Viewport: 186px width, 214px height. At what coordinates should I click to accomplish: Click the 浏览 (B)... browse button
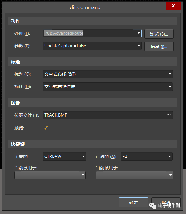[x=159, y=34]
